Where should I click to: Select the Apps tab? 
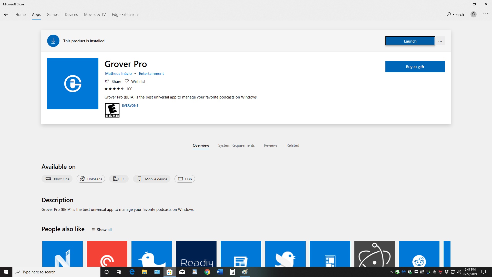click(x=36, y=15)
